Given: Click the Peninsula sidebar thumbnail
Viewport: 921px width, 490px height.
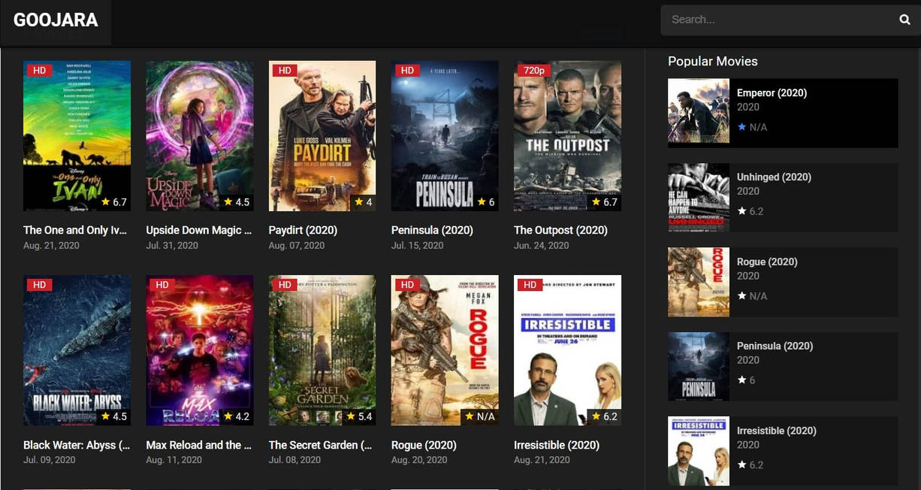Looking at the screenshot, I should click(699, 366).
